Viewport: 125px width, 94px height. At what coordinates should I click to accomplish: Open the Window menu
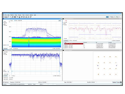31,15
